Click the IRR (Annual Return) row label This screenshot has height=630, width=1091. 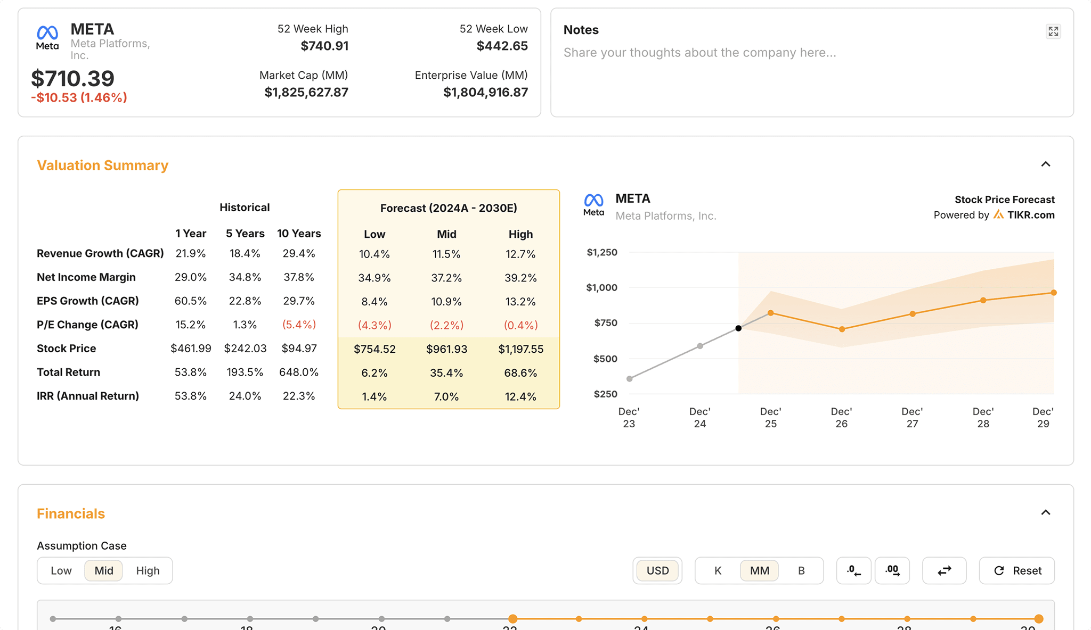(x=88, y=396)
